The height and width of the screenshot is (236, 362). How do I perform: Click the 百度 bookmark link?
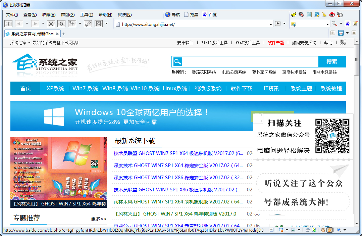(209, 14)
